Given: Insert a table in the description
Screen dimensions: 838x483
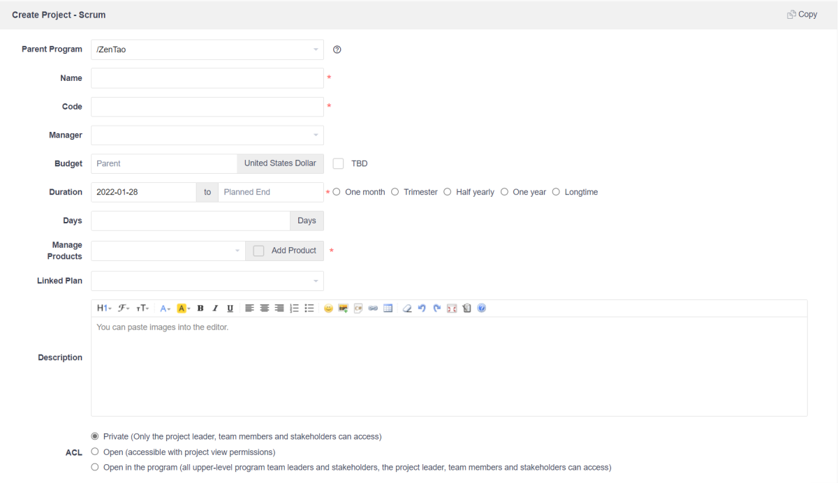Looking at the screenshot, I should 388,309.
